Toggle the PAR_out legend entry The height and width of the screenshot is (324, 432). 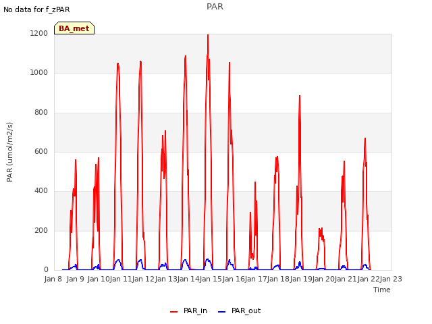[239, 310]
